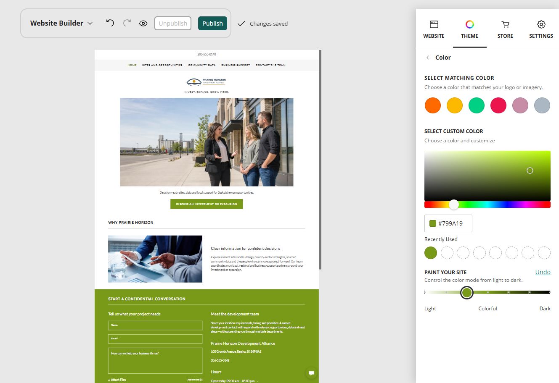The width and height of the screenshot is (559, 383).
Task: Open the SETTINGS tab
Action: [x=541, y=29]
